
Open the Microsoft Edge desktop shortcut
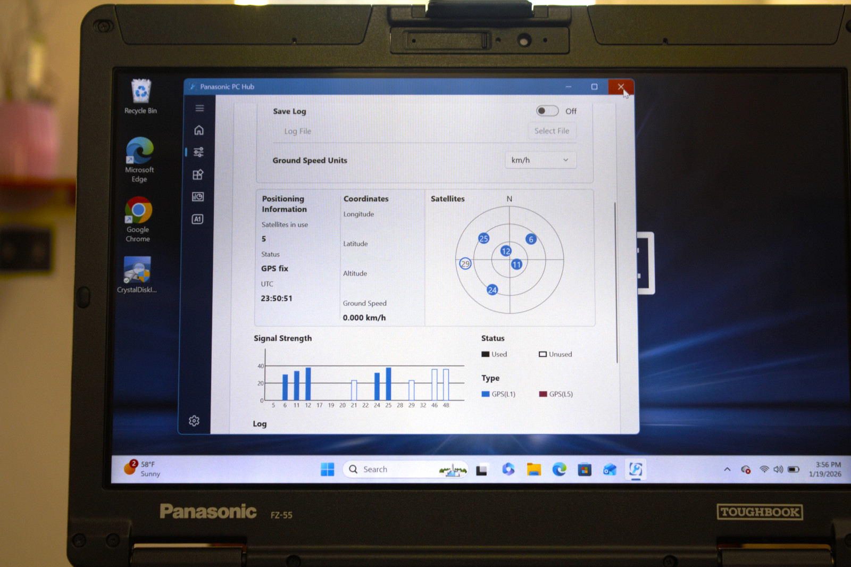139,160
